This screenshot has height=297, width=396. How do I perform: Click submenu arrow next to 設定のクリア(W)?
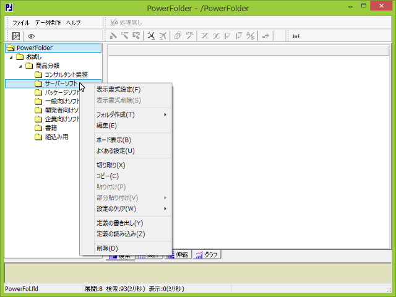click(x=165, y=209)
